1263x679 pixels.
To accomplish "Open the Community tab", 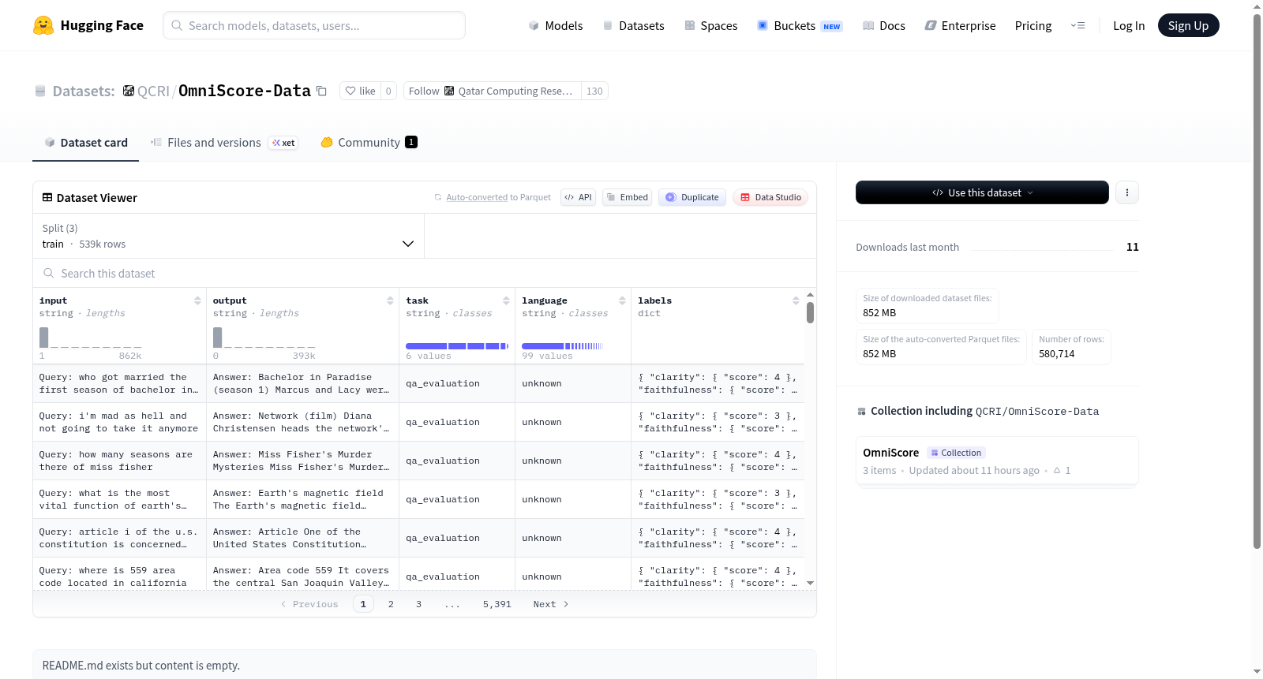I will click(x=369, y=143).
